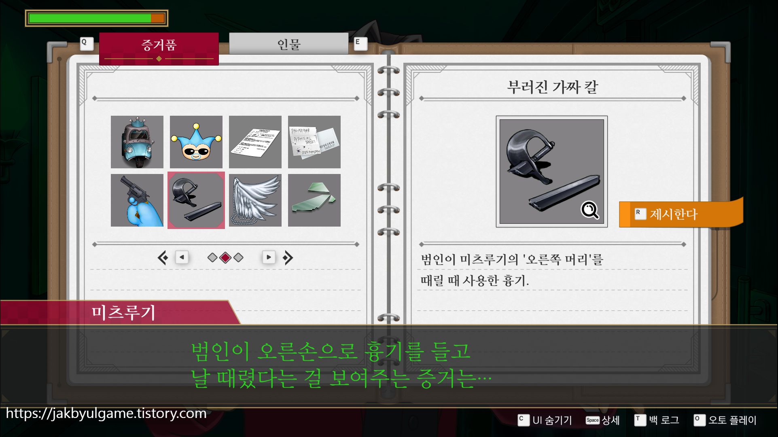The image size is (778, 437).
Task: Select the jester mask evidence item
Action: [196, 142]
